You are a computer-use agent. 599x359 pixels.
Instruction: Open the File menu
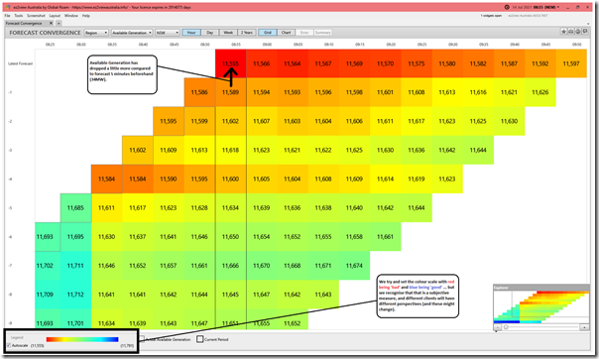pyautogui.click(x=7, y=16)
